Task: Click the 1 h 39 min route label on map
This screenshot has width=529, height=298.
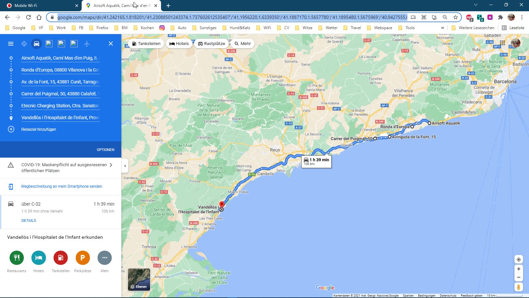Action: coord(316,161)
